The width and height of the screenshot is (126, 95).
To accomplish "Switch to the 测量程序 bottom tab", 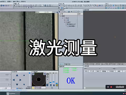I will tap(61, 64).
